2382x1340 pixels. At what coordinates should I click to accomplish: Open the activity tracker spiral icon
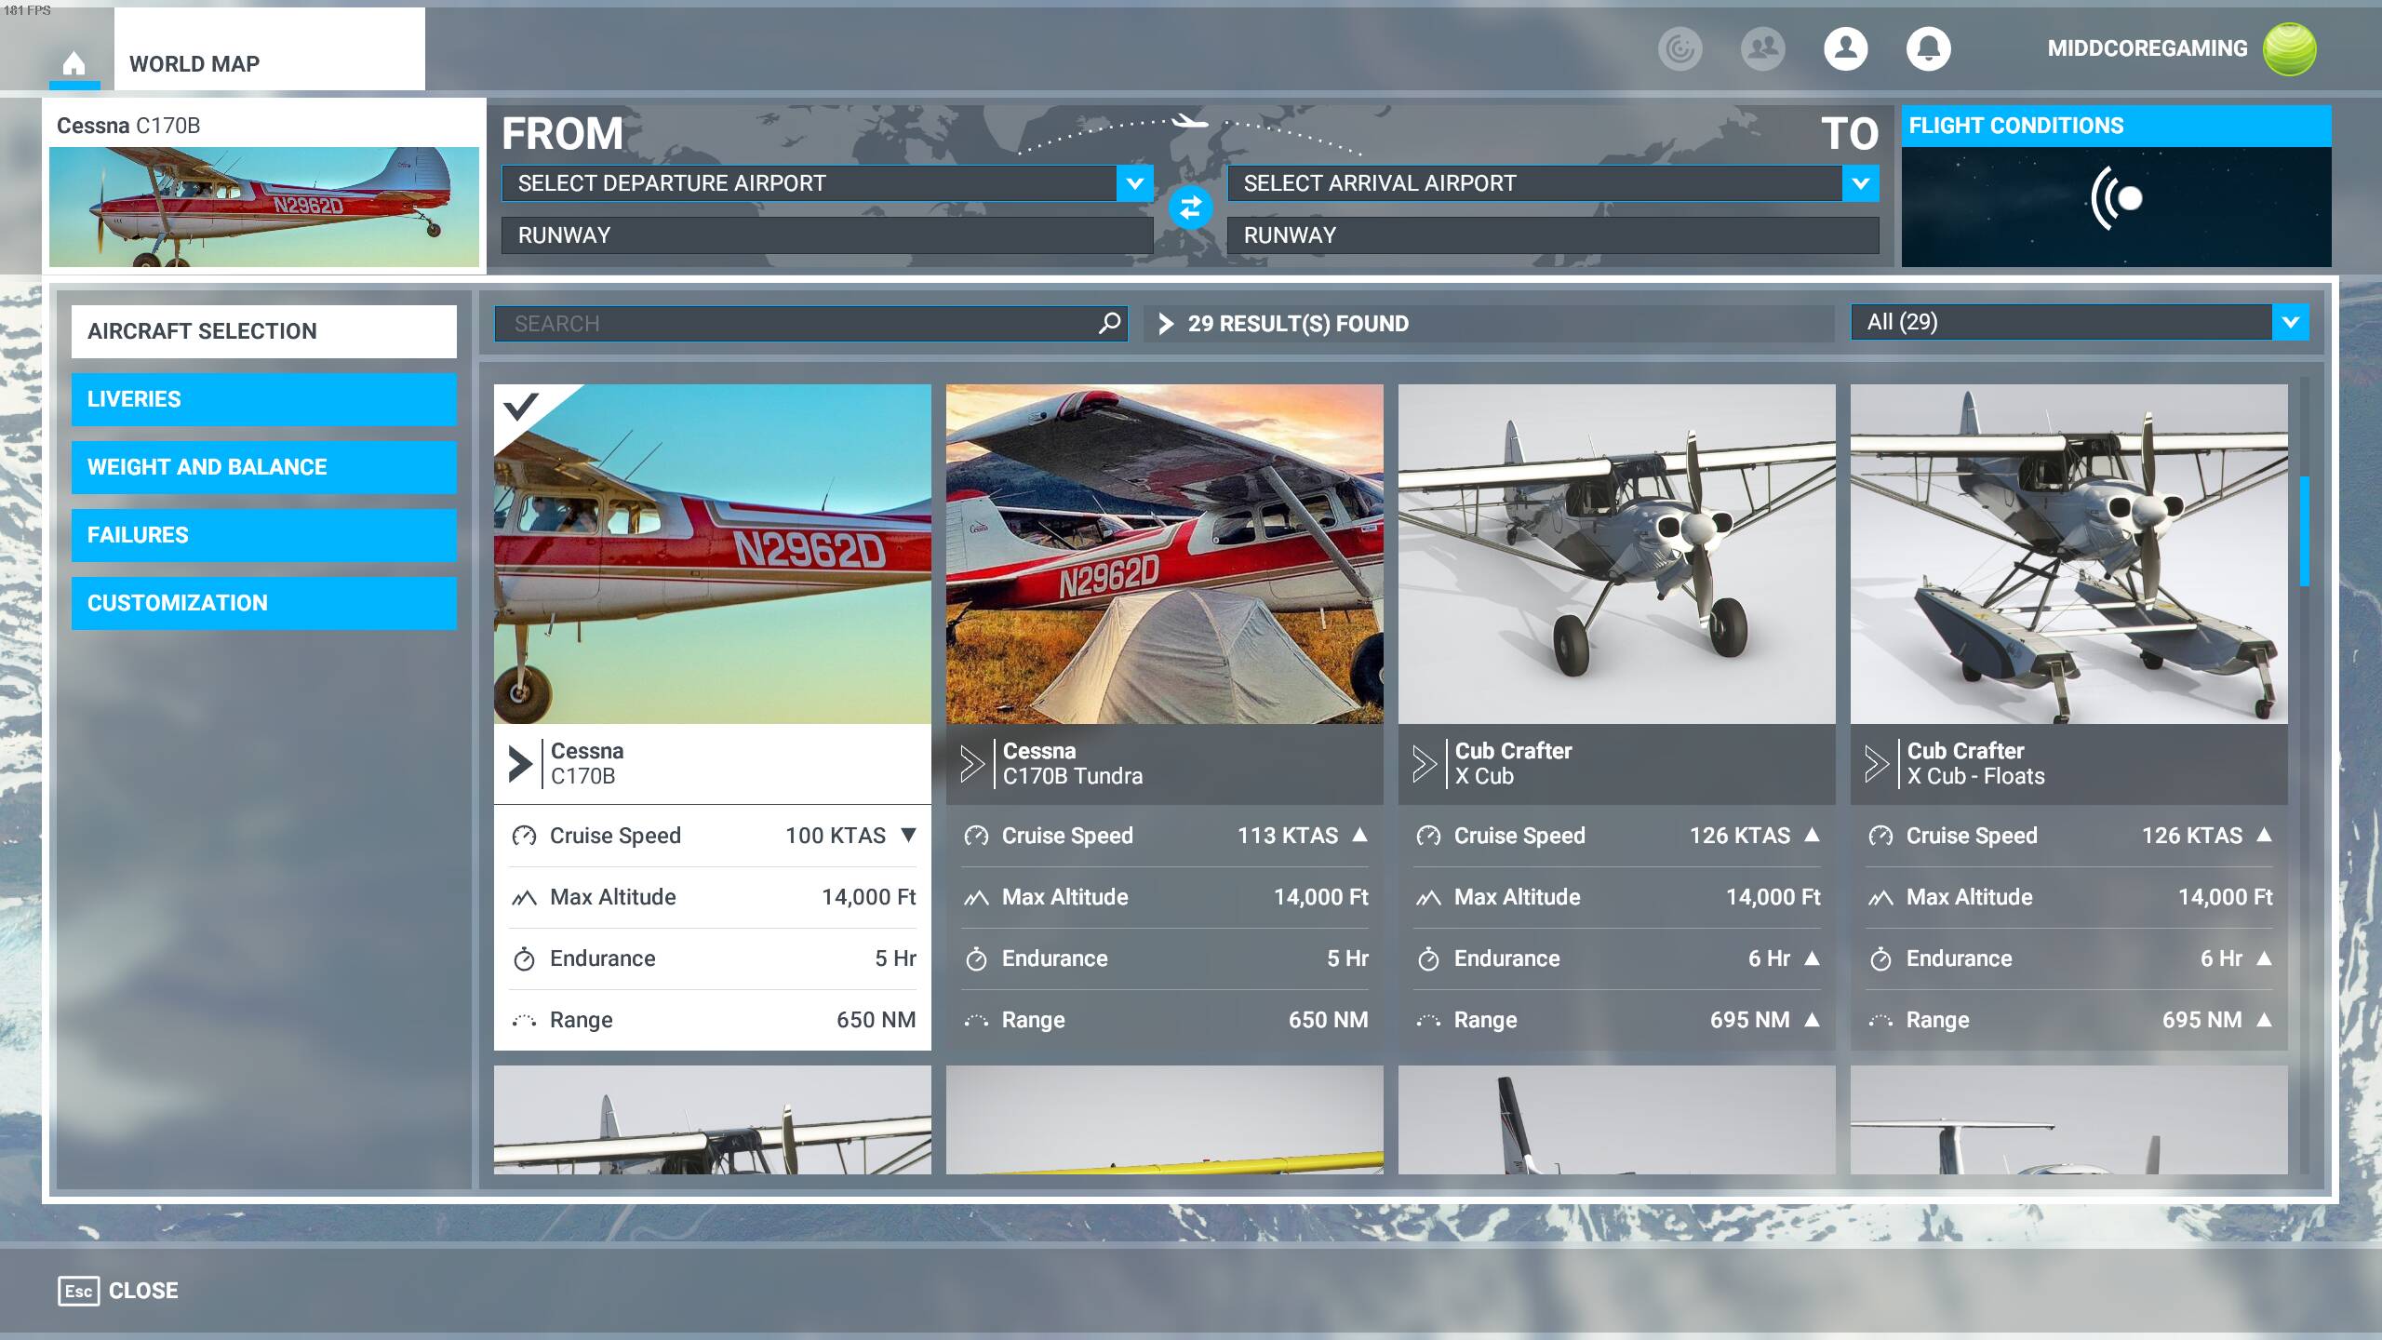click(1679, 48)
